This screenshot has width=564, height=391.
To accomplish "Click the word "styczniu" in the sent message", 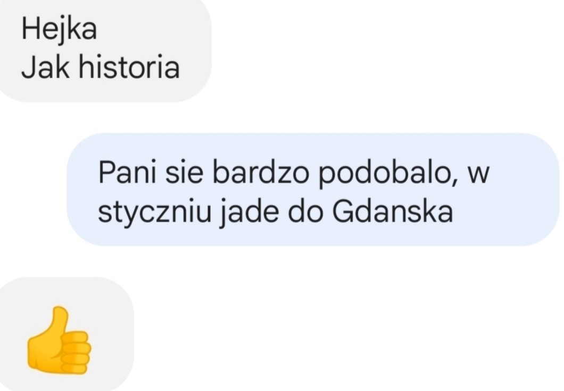I will click(155, 212).
